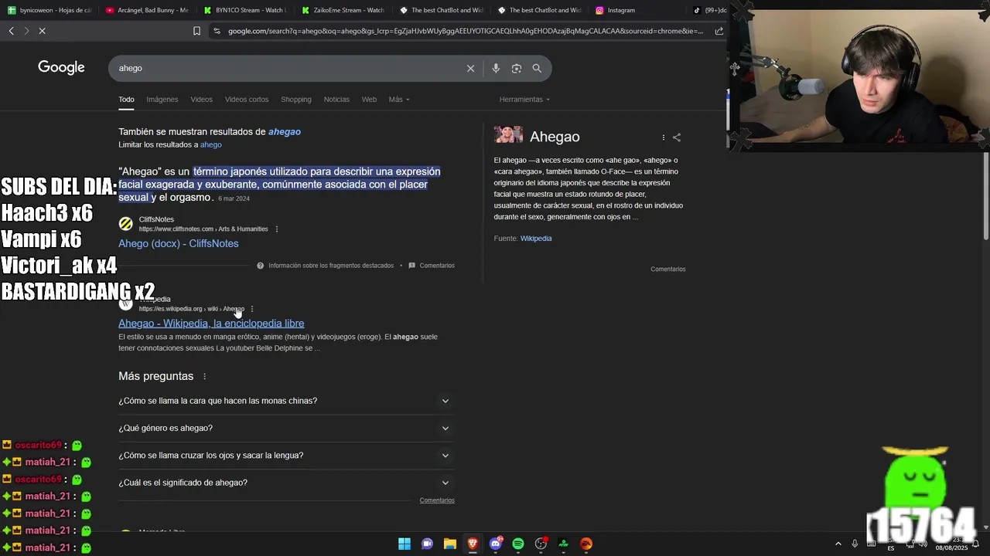Open the Ahego (docx) - CliffsNotes link
The image size is (990, 556).
(178, 243)
